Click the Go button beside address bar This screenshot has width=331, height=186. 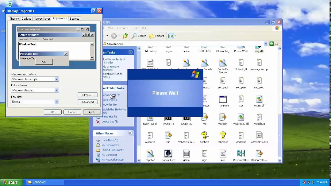(x=274, y=44)
